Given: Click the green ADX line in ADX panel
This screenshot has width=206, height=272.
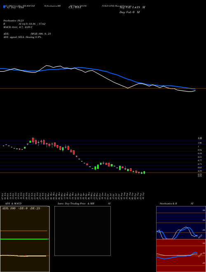Looking at the screenshot, I should [x=24, y=239].
